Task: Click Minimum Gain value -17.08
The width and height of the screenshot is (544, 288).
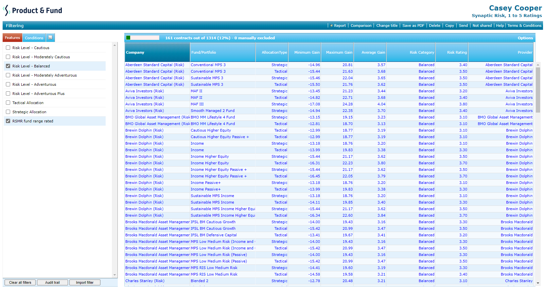Action: (x=314, y=104)
